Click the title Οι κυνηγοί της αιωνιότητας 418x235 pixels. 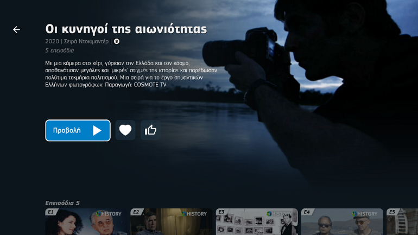click(x=126, y=29)
